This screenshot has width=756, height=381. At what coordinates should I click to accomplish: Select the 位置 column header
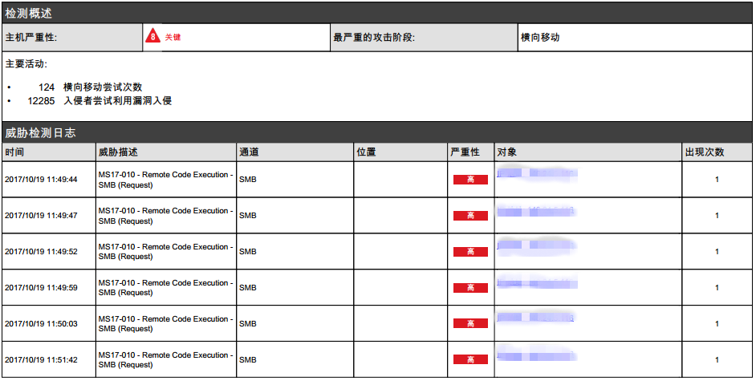click(x=366, y=152)
